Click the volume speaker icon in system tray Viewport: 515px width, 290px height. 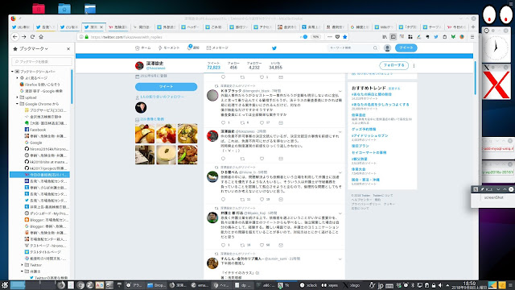pos(441,285)
